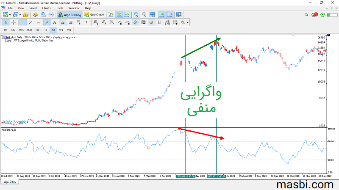Open the Charts menu
Image resolution: width=339 pixels, height=190 pixels.
[x=46, y=8]
